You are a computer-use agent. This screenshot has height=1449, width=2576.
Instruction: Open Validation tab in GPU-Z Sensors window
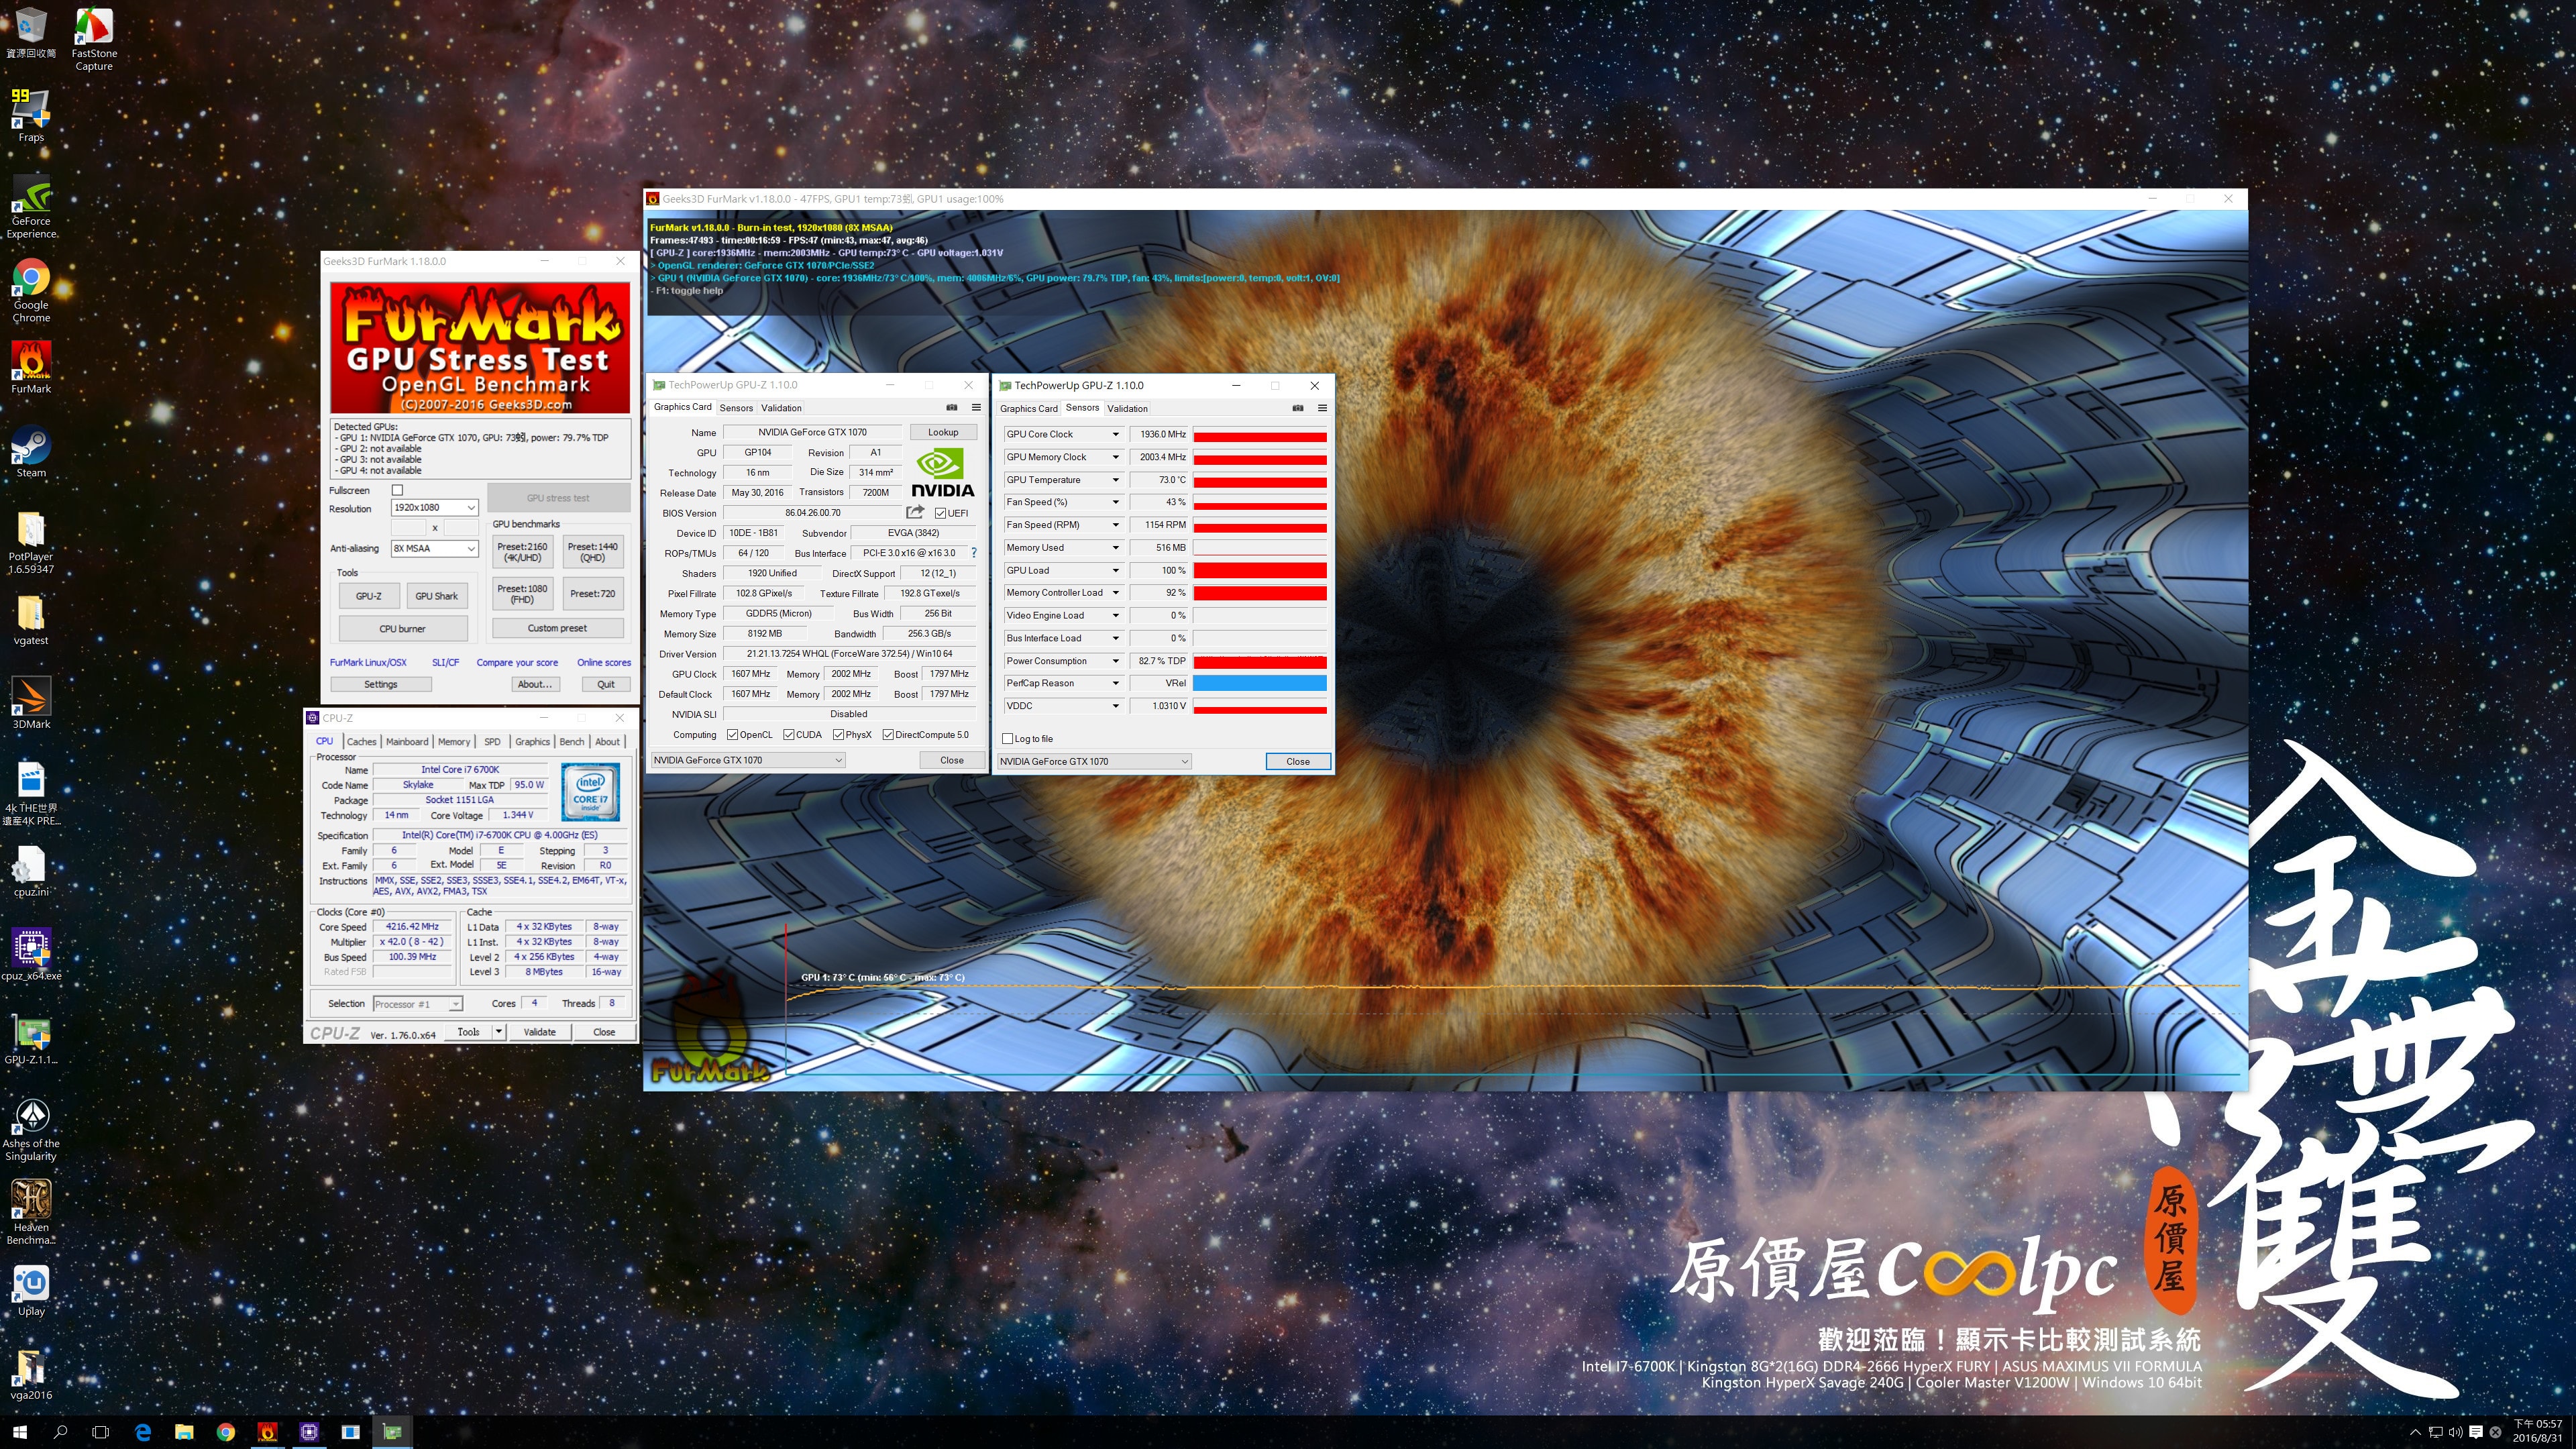pyautogui.click(x=1127, y=409)
